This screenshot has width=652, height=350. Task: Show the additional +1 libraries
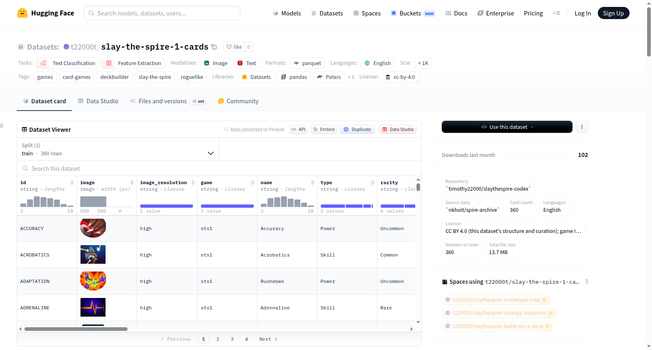click(x=351, y=77)
